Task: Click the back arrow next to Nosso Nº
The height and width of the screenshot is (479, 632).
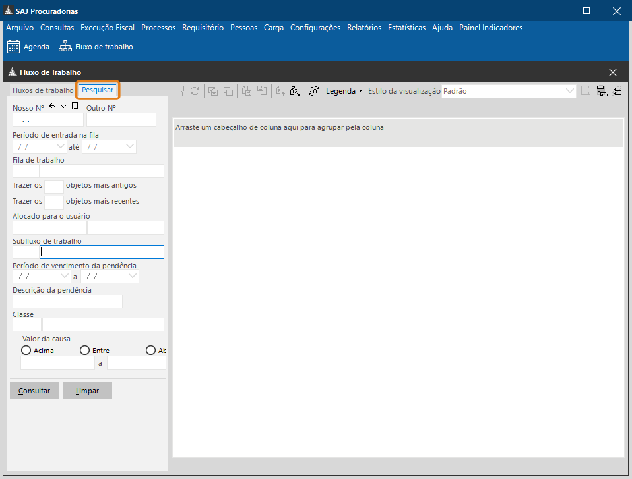Action: click(52, 107)
